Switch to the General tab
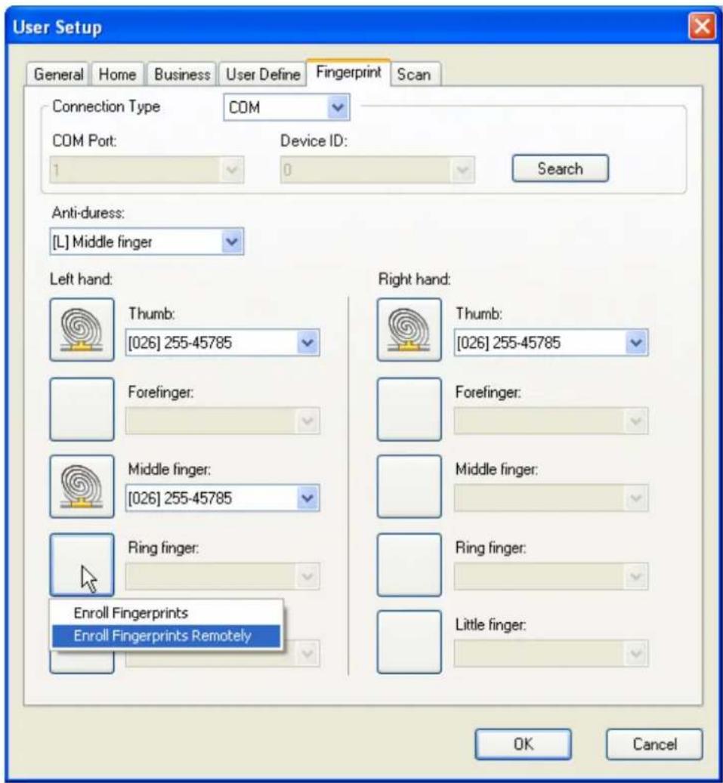The image size is (723, 783). point(58,75)
